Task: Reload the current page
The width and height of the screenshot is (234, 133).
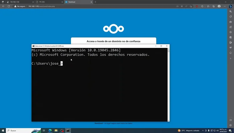Action: pos(9,6)
